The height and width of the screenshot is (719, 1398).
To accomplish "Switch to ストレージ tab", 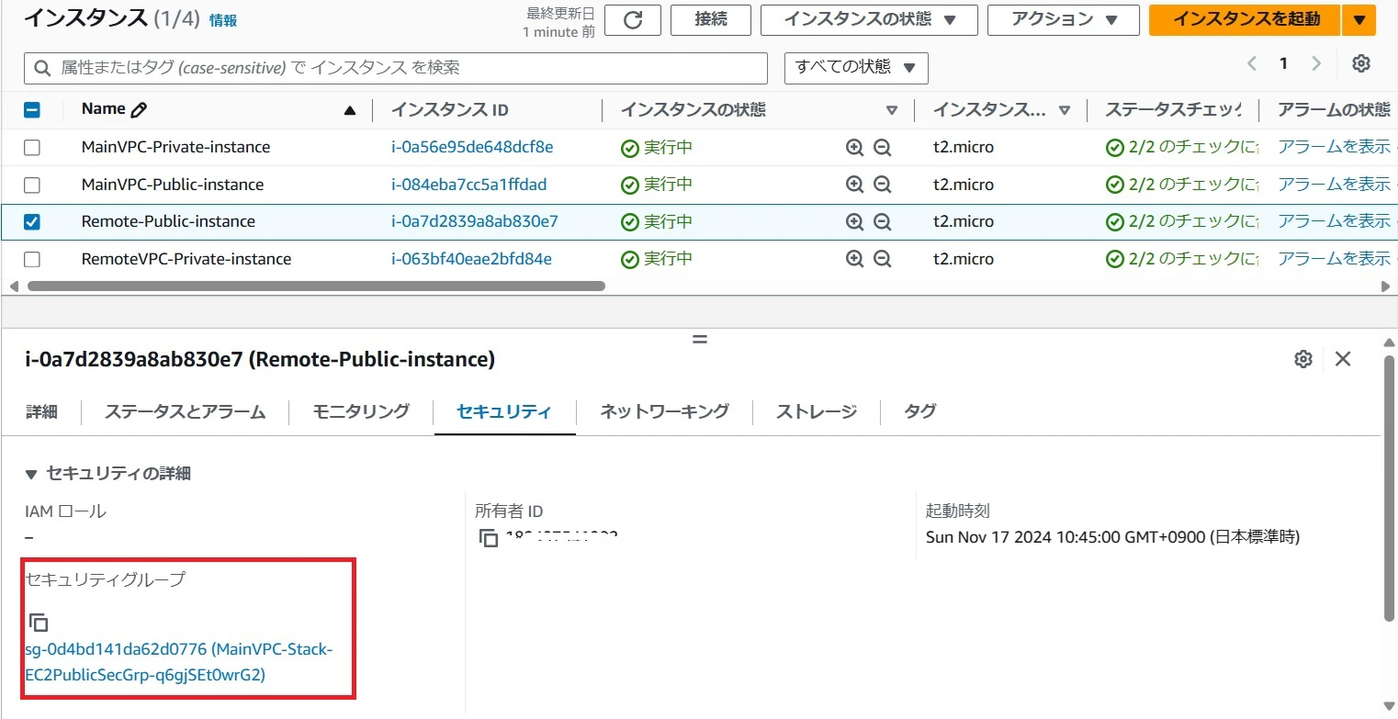I will point(817,411).
